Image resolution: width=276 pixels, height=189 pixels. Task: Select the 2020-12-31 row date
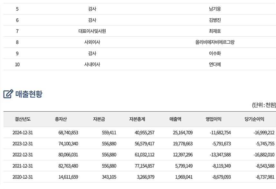(x=23, y=177)
